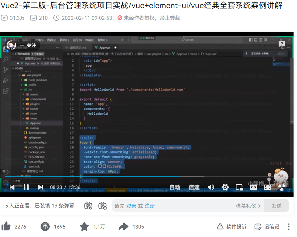Seek on the video progress bar
This screenshot has height=237, width=297.
(x=147, y=177)
